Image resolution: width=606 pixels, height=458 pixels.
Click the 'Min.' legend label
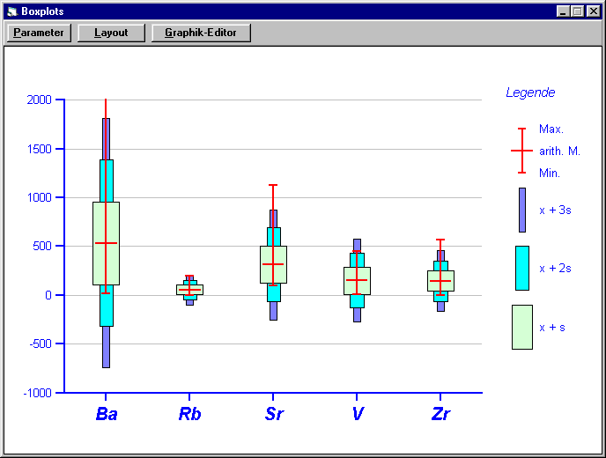550,174
